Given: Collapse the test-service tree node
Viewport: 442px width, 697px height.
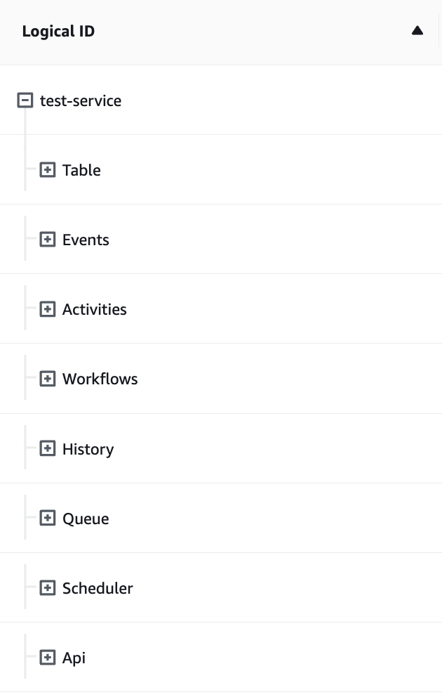Looking at the screenshot, I should tap(25, 100).
